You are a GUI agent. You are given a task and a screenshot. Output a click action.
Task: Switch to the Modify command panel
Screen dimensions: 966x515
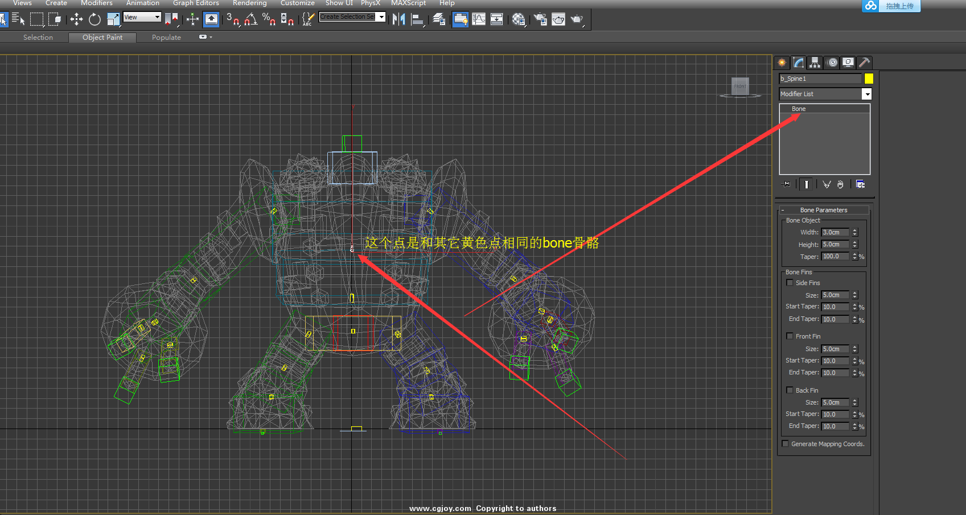point(799,63)
